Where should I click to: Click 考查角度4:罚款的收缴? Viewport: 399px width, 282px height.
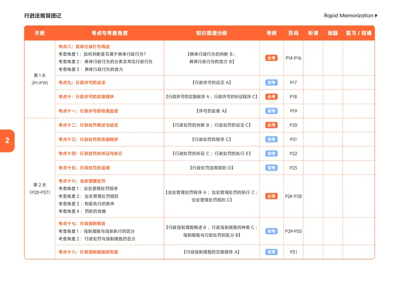pyautogui.click(x=82, y=211)
